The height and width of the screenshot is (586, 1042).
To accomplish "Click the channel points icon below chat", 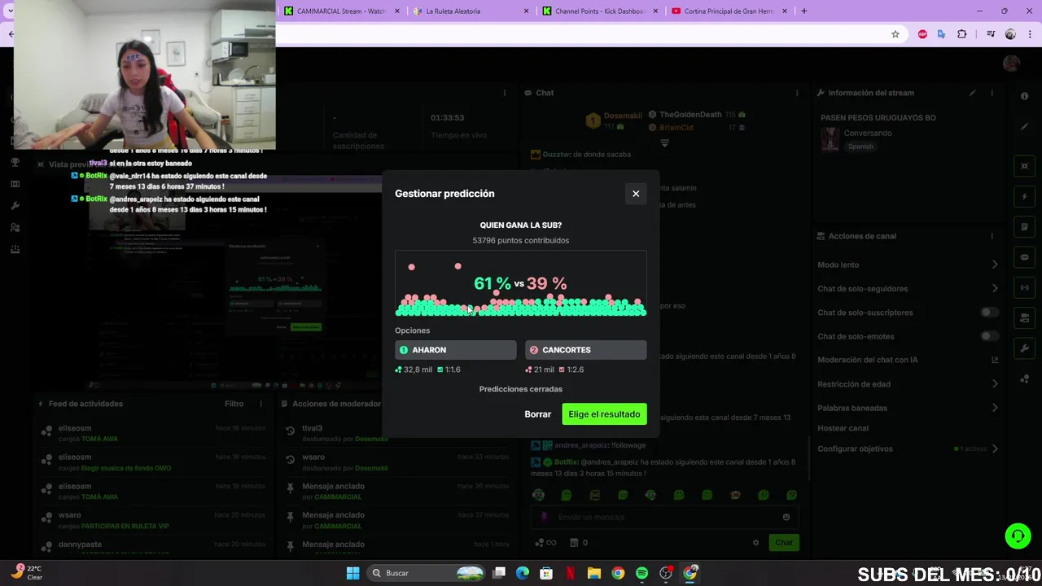I will pos(544,543).
